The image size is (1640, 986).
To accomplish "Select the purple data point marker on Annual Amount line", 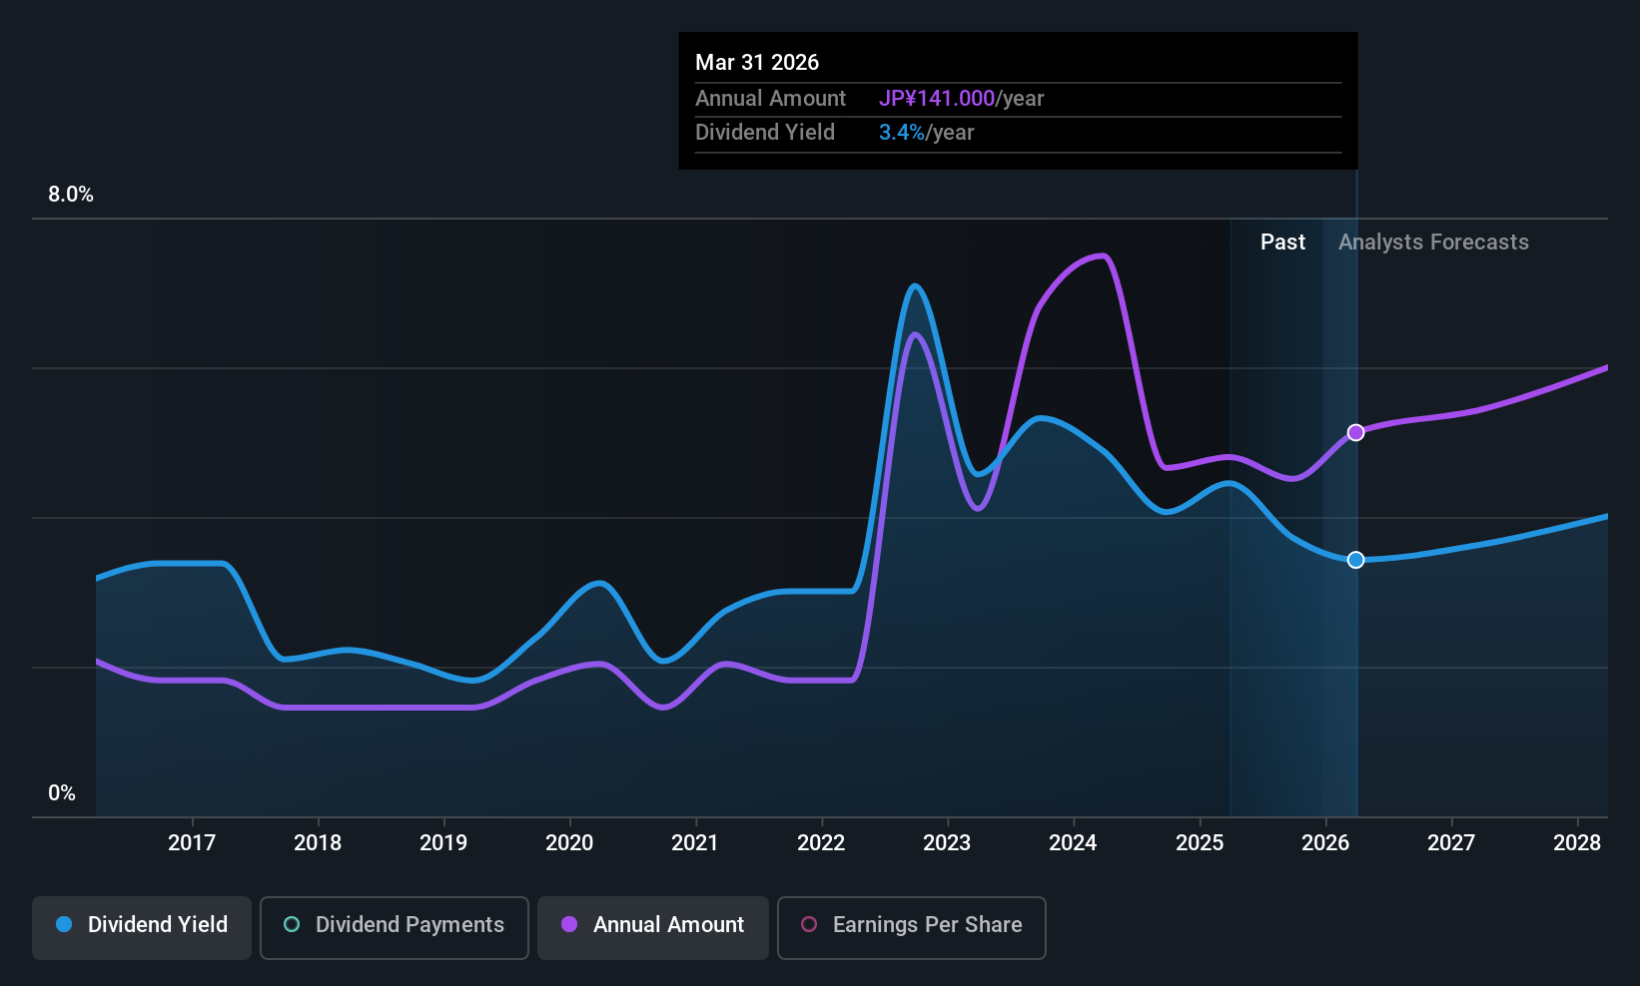I will 1355,432.
